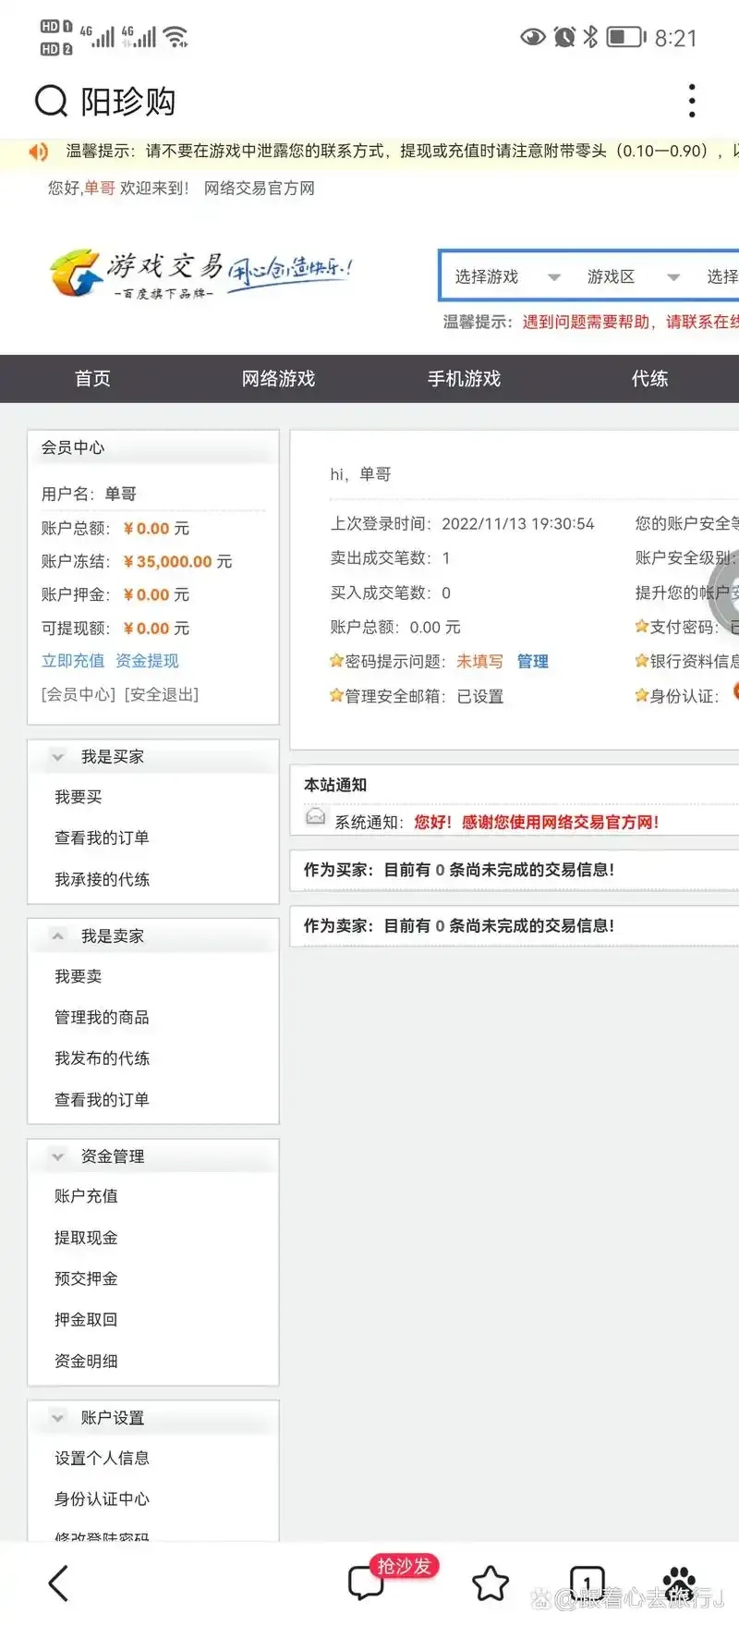Tap the alarm clock status icon
Screen dimensions: 739x1626
tap(564, 37)
